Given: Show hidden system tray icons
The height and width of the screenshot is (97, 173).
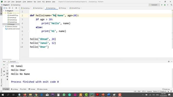Looking at the screenshot, I should tap(143, 95).
